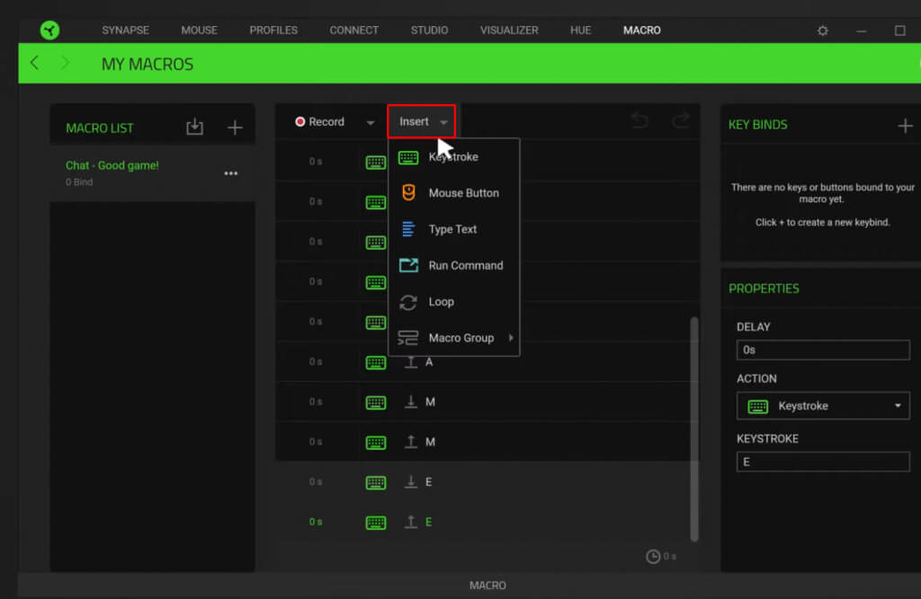Click the keyboard icon in the key down M row

point(376,402)
